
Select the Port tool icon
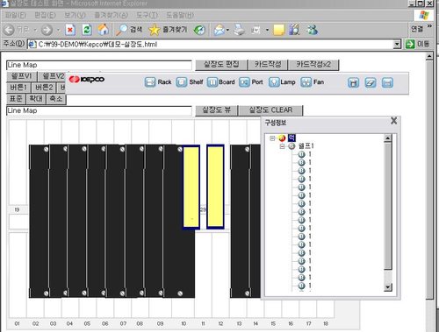point(244,82)
